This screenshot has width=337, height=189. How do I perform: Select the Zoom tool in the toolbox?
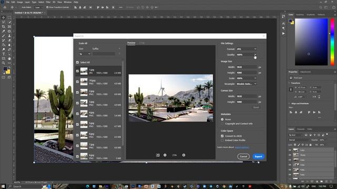4,63
